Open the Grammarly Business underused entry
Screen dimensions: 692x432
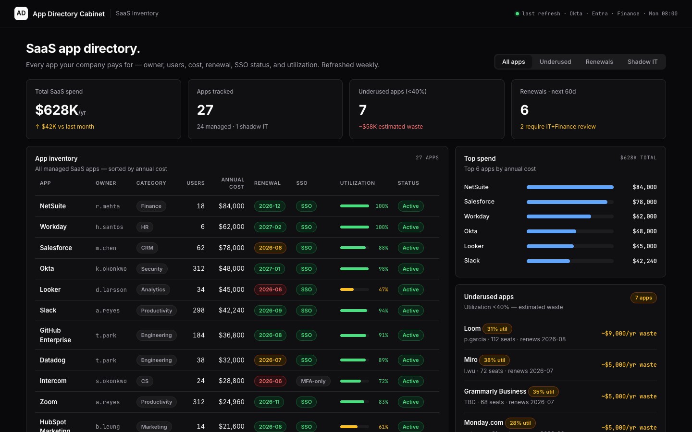(560, 396)
